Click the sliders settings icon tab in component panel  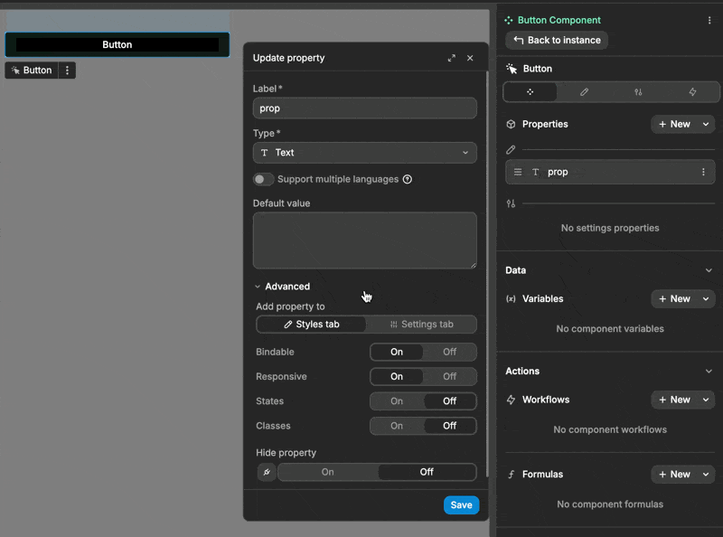(x=638, y=91)
